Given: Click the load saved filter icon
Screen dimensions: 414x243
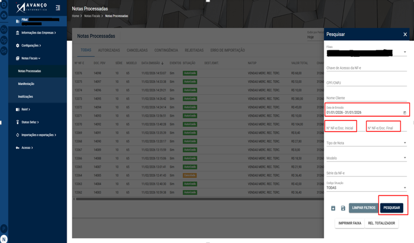Looking at the screenshot, I should (x=333, y=208).
